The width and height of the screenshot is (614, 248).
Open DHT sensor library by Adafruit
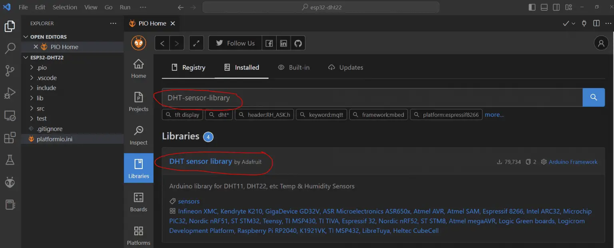[x=201, y=161]
